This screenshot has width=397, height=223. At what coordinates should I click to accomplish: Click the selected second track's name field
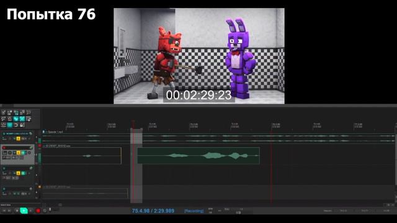pos(17,147)
